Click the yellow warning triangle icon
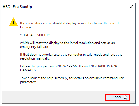Image resolution: width=139 pixels, height=106 pixels. pos(13,22)
